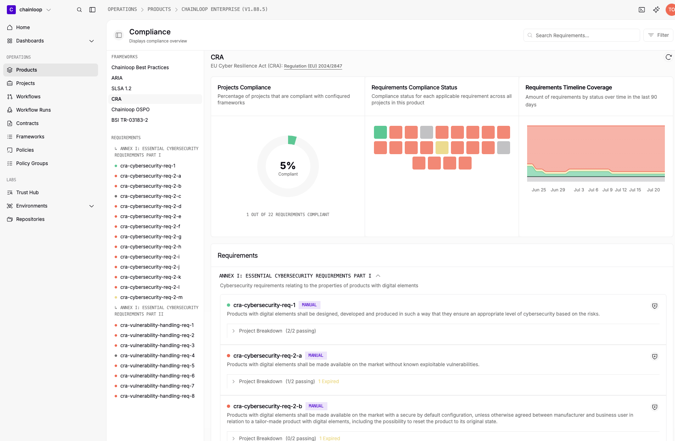
Task: Click the green compliant requirement square
Action: tap(380, 132)
